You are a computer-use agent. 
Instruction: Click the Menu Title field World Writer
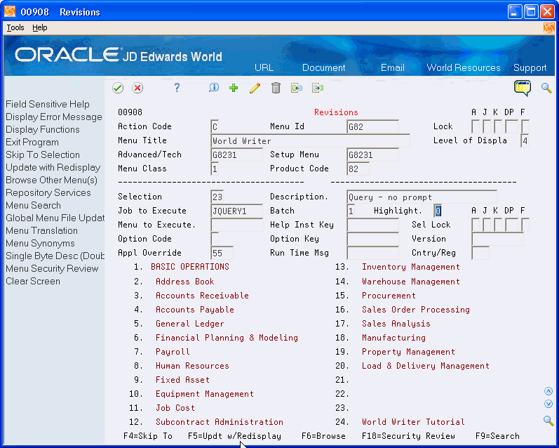(x=310, y=140)
